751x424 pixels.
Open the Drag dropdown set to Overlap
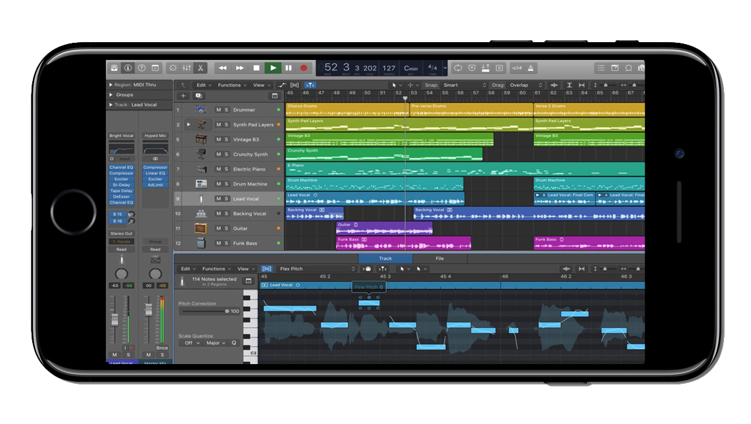[x=526, y=85]
